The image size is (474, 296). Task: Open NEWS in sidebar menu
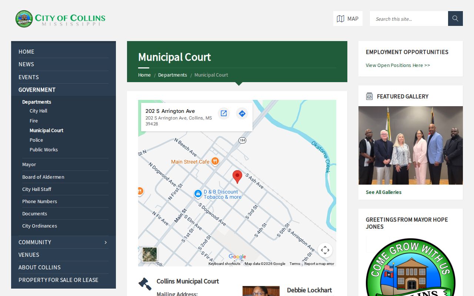(x=26, y=64)
